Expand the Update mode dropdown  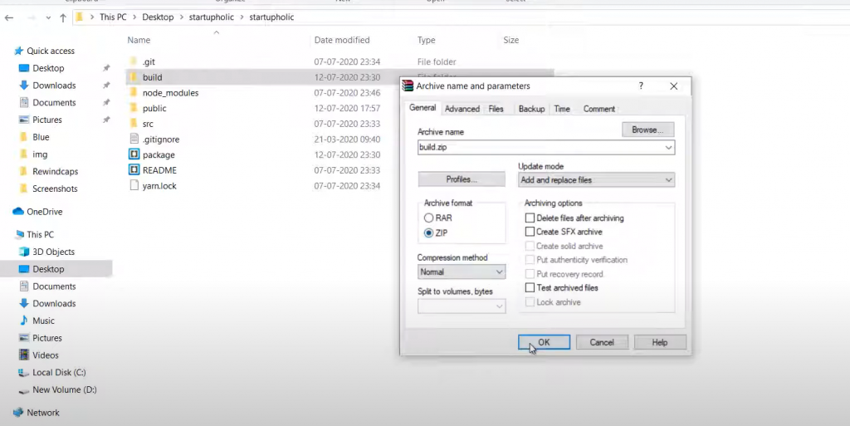tap(596, 180)
